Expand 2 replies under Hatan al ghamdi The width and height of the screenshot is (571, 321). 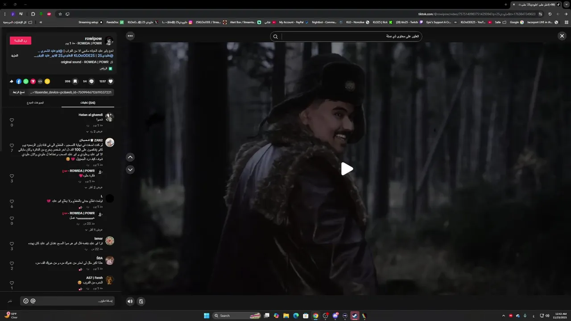[x=95, y=132]
